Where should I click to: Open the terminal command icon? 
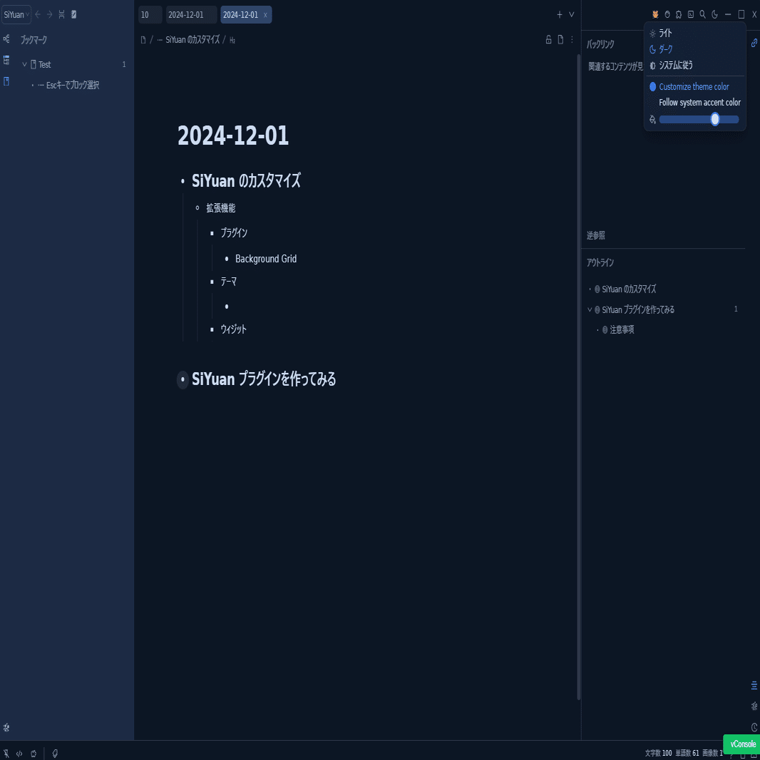pos(691,14)
